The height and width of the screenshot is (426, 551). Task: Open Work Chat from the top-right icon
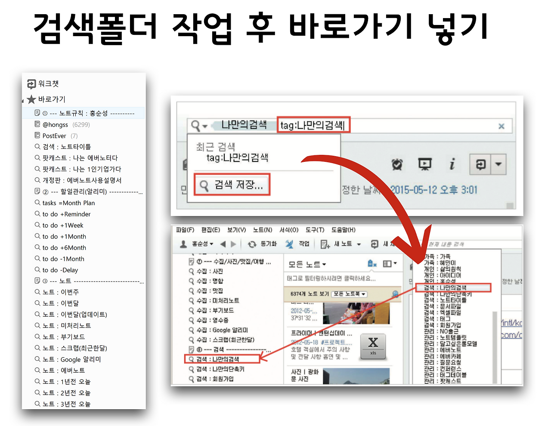(481, 164)
